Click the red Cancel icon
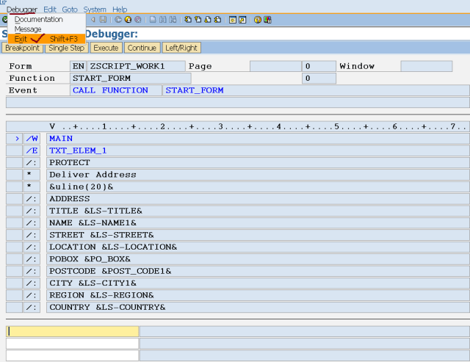This screenshot has width=470, height=362. pos(137,20)
